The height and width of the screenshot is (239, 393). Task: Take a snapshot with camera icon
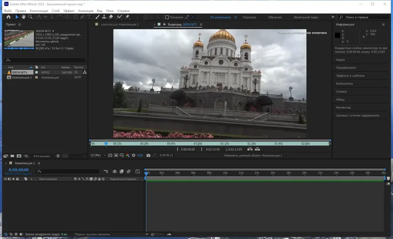point(149,155)
